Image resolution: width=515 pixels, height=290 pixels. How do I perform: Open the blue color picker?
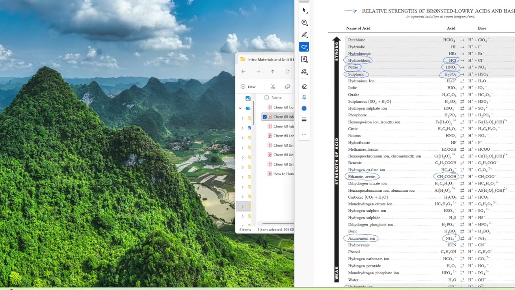pyautogui.click(x=304, y=108)
